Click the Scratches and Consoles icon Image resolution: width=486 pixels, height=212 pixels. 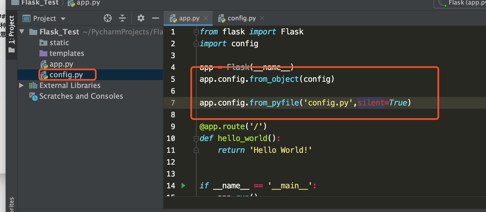coord(33,96)
